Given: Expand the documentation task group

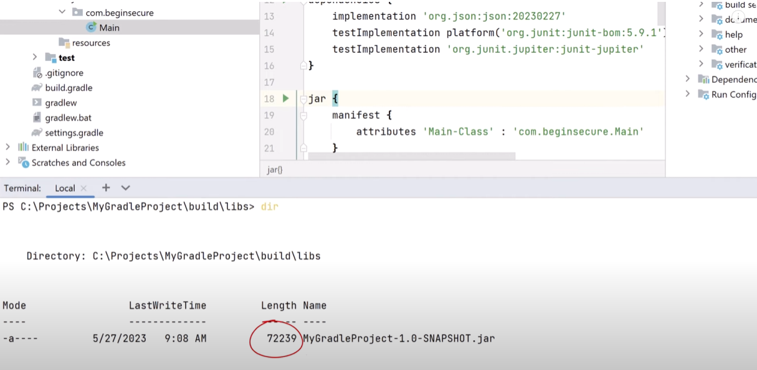Looking at the screenshot, I should point(701,19).
